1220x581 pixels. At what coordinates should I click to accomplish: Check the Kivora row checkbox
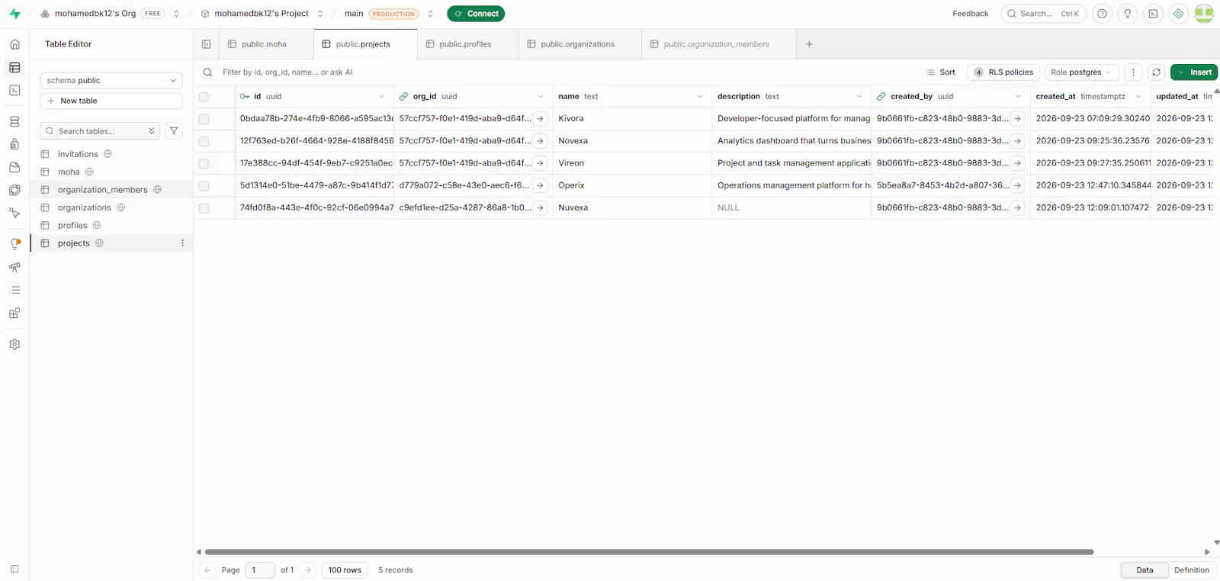(x=204, y=119)
